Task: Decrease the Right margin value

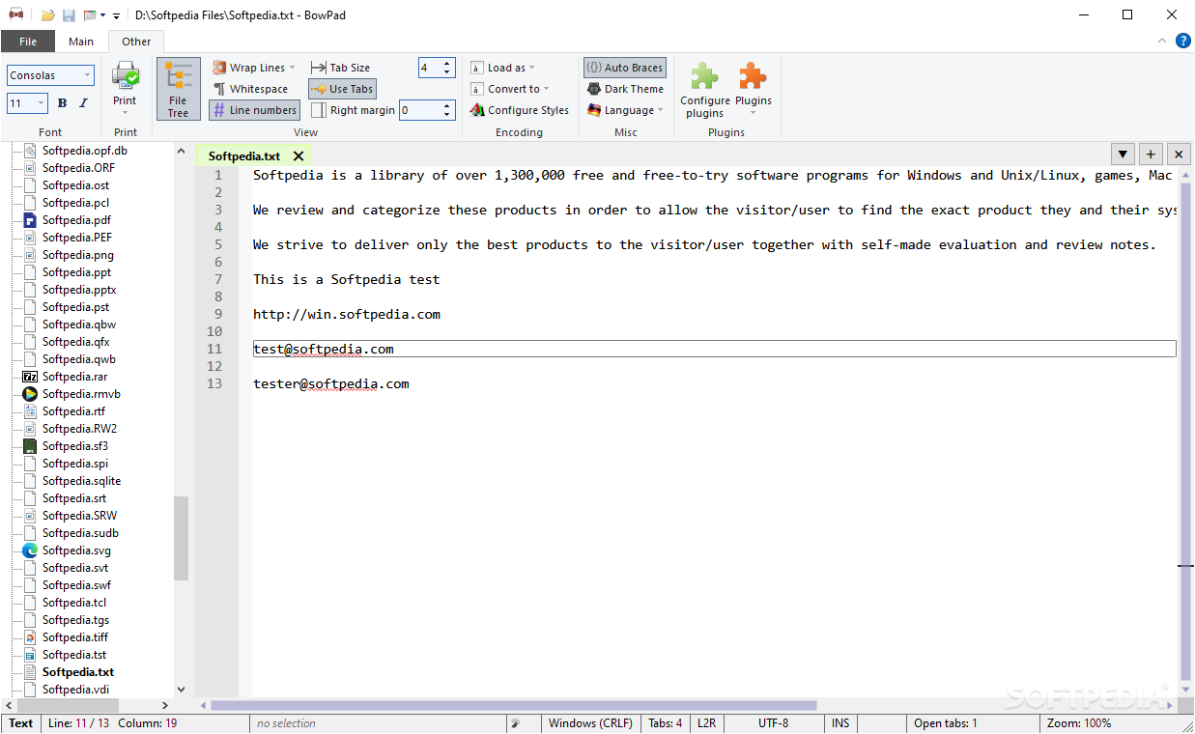Action: pyautogui.click(x=447, y=115)
